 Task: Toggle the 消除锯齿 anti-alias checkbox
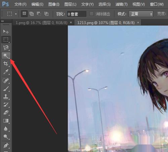(x=92, y=14)
